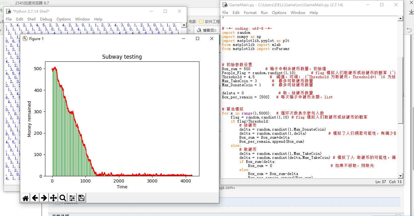Open Window menu in Python Shell window
The image size is (414, 216).
pos(82,19)
